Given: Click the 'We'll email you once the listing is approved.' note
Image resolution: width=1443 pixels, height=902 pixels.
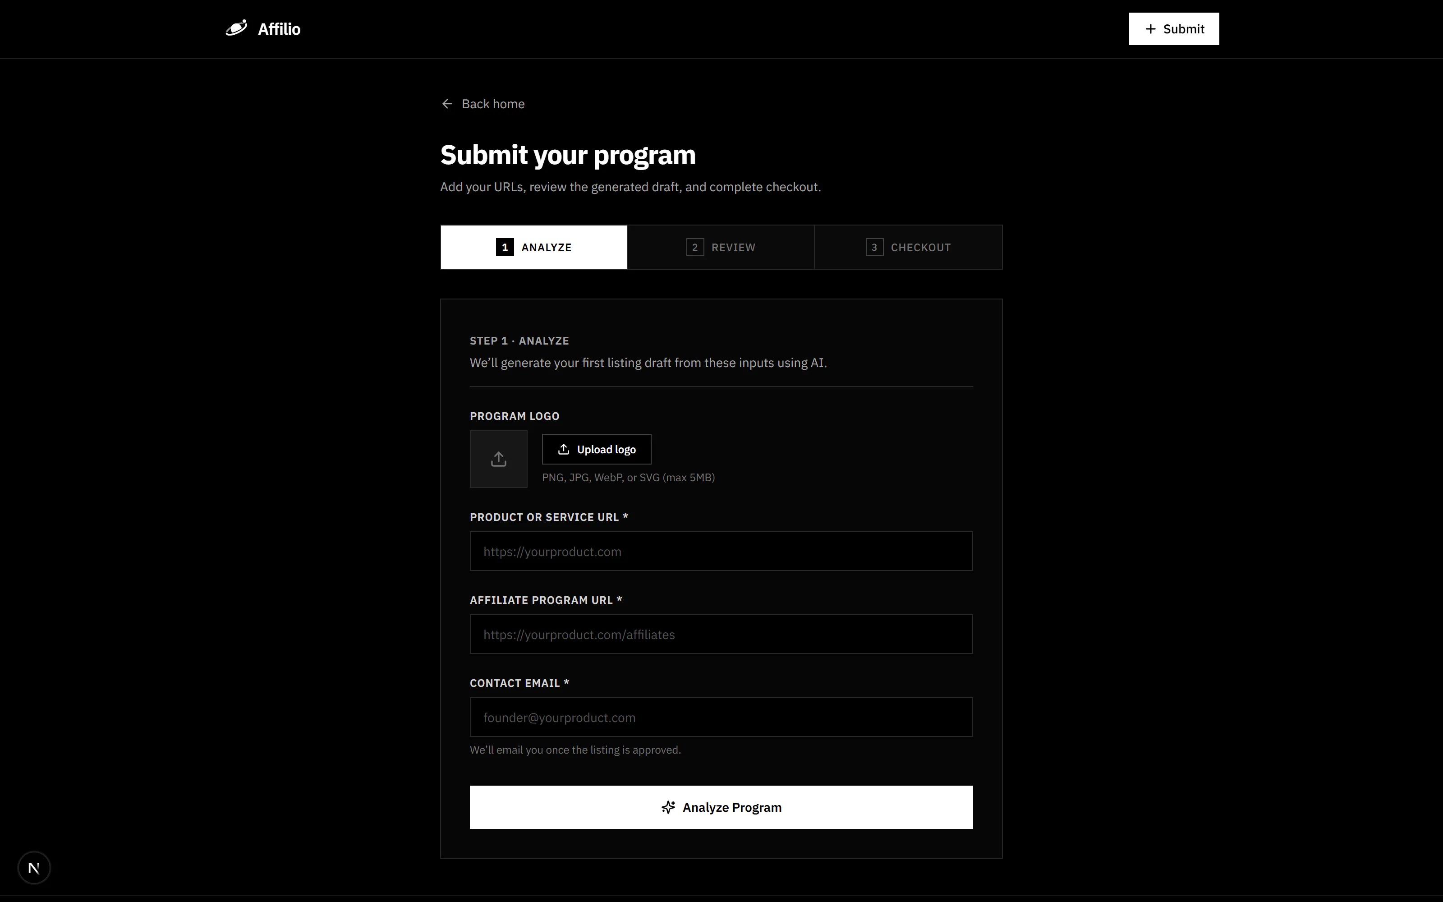Looking at the screenshot, I should [x=575, y=750].
